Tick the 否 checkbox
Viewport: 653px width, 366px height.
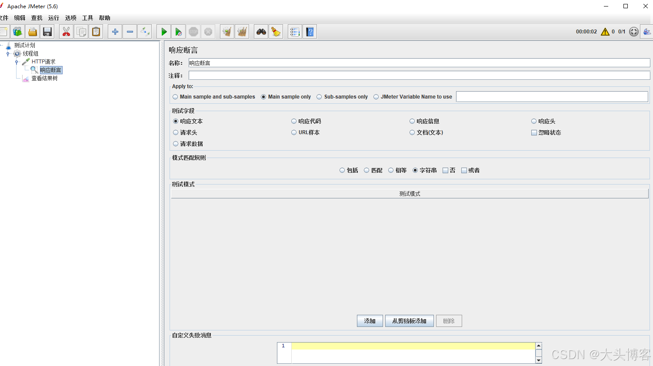tap(449, 170)
